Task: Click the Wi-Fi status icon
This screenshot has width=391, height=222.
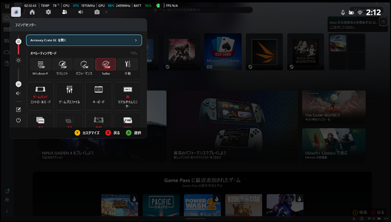Action: pos(360,12)
